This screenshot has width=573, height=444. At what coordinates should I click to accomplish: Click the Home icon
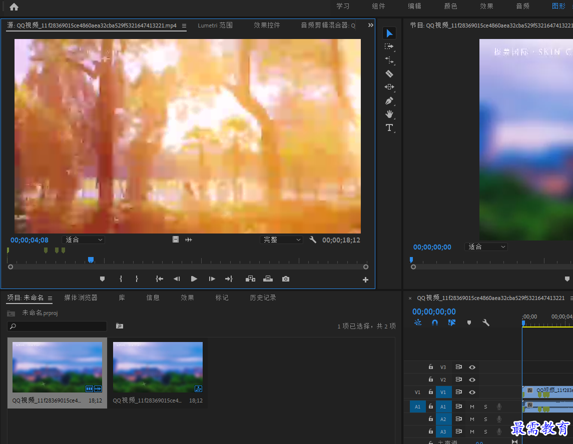click(x=14, y=7)
